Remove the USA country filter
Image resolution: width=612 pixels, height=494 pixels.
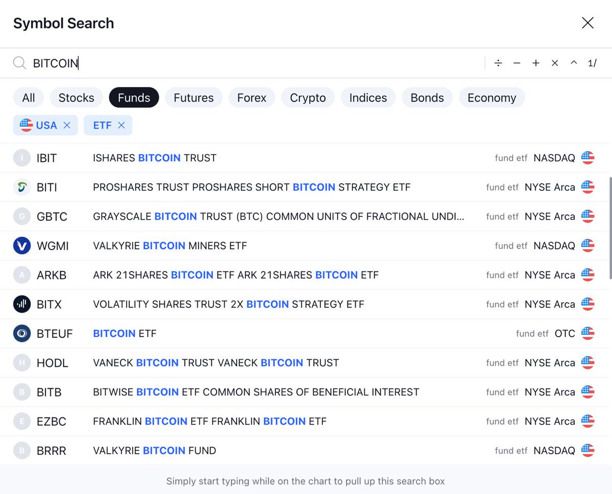click(x=67, y=125)
